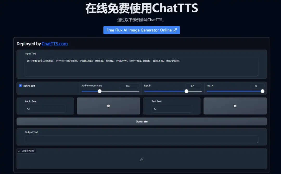Click the Audio Seed number input
The image size is (281, 174).
(x=45, y=109)
